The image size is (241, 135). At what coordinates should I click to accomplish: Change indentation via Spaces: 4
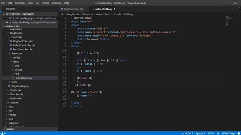(200, 133)
